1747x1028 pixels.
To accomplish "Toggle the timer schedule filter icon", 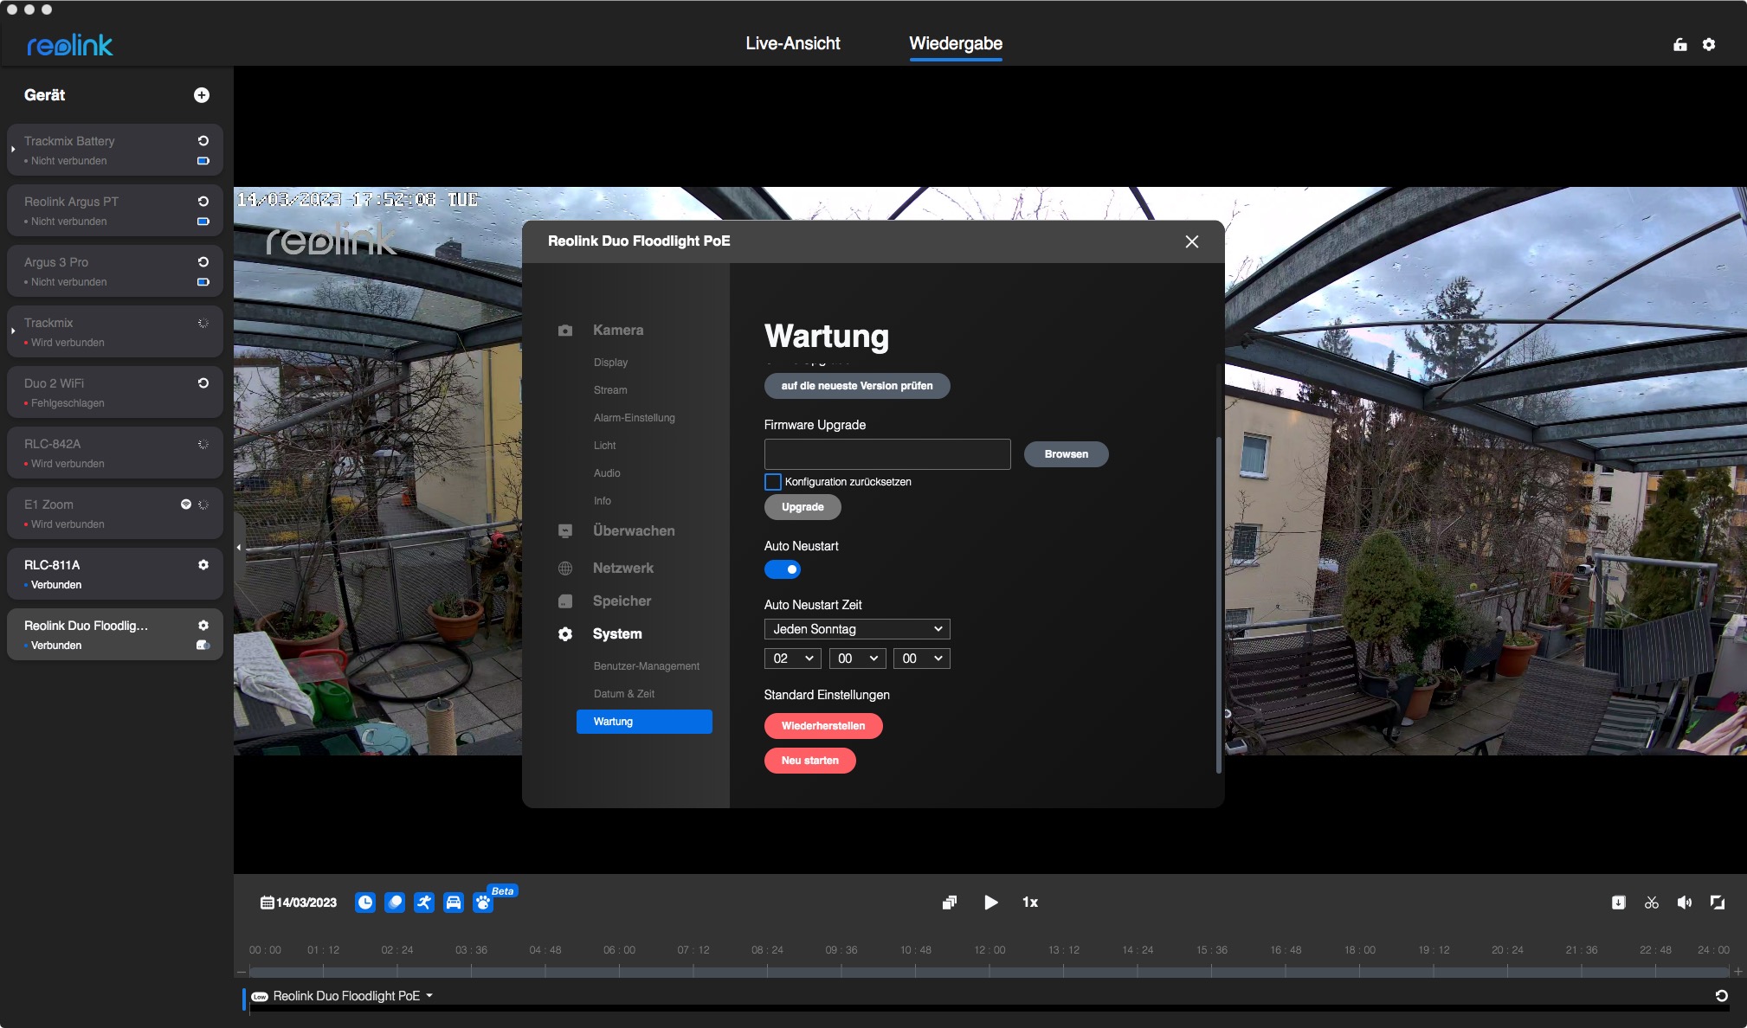I will point(365,903).
